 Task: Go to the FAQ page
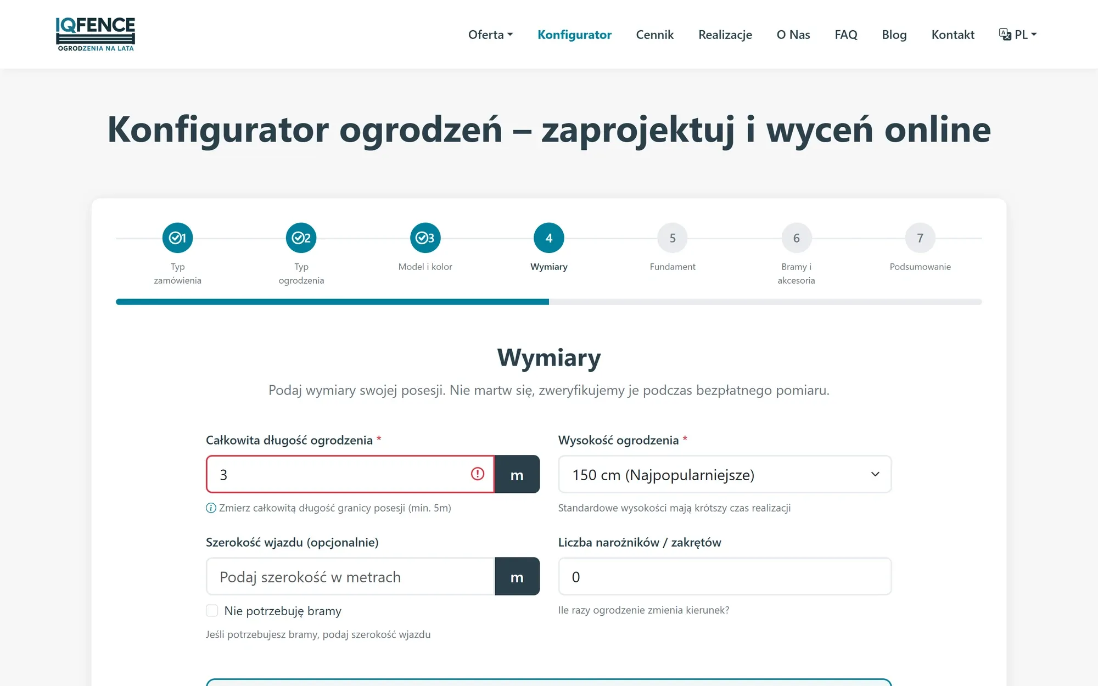coord(846,35)
